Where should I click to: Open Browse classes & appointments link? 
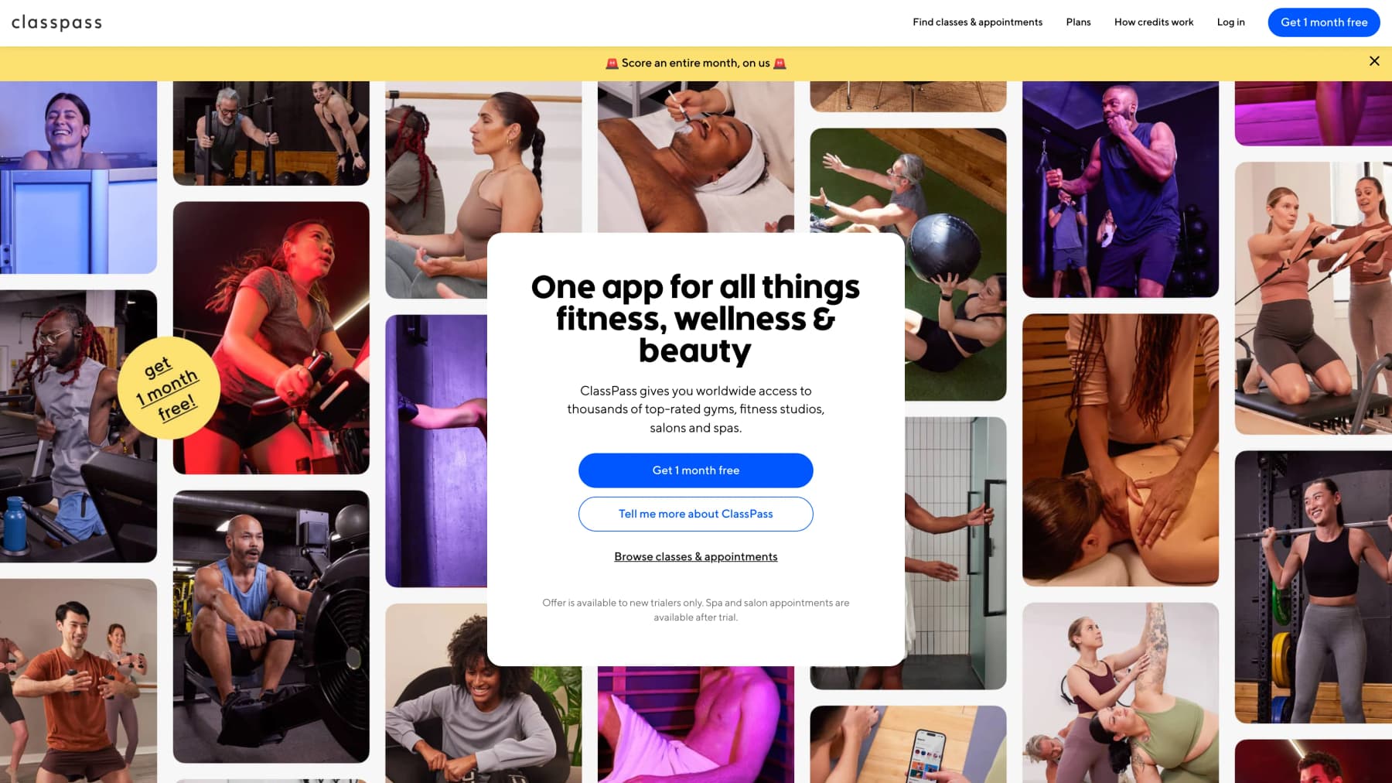click(696, 556)
